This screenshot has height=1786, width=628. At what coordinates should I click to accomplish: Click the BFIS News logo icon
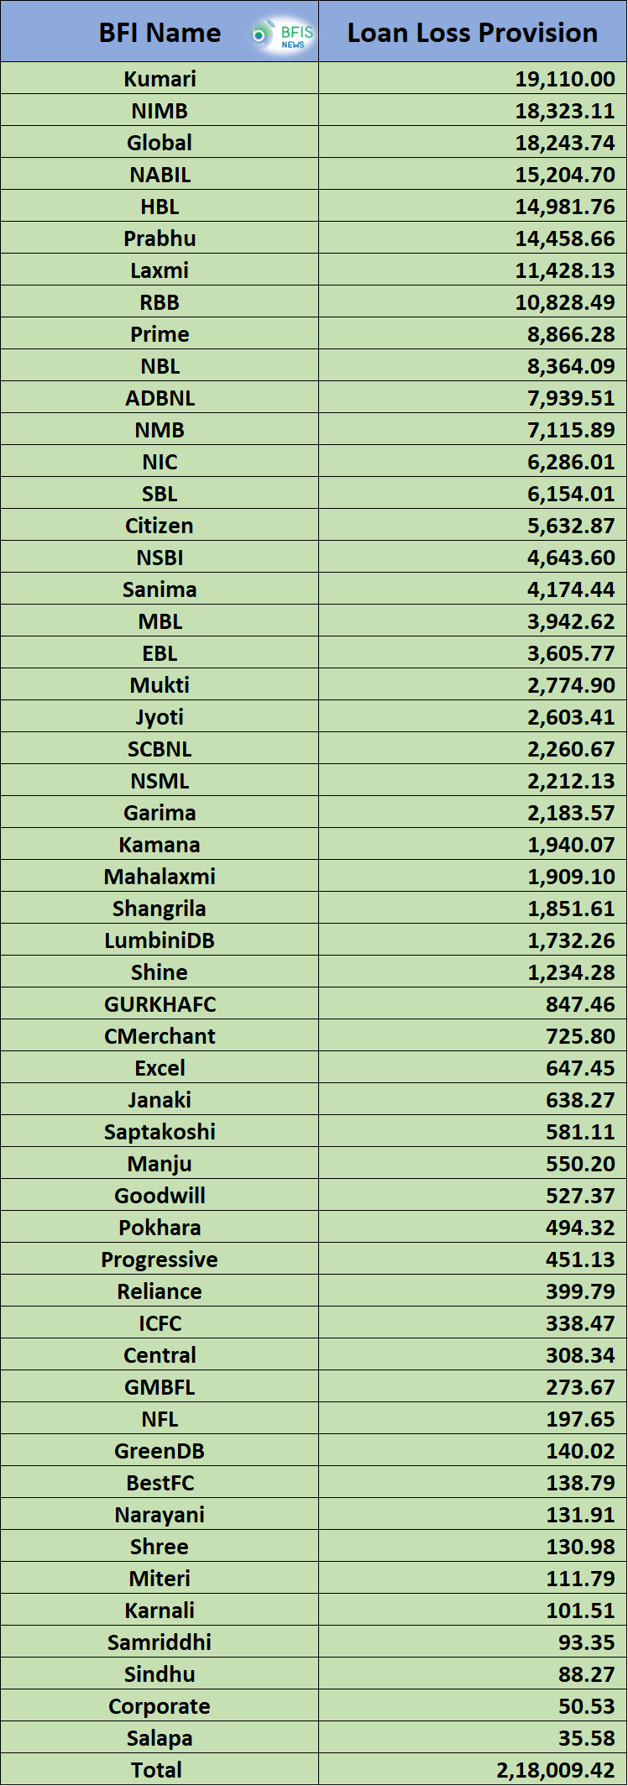283,34
